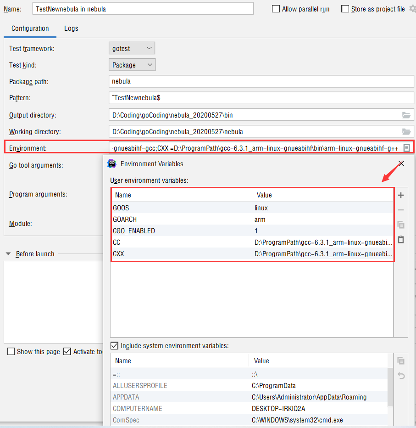Add a new user environment variable
416x428 pixels.
pos(401,195)
